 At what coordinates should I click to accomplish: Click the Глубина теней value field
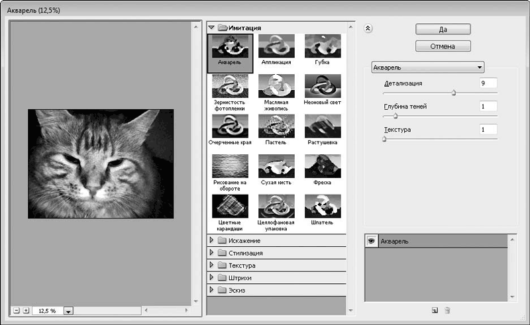click(488, 107)
